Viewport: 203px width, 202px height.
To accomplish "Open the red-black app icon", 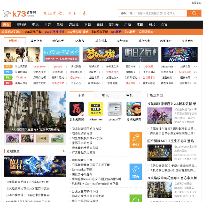I will tap(77, 109).
